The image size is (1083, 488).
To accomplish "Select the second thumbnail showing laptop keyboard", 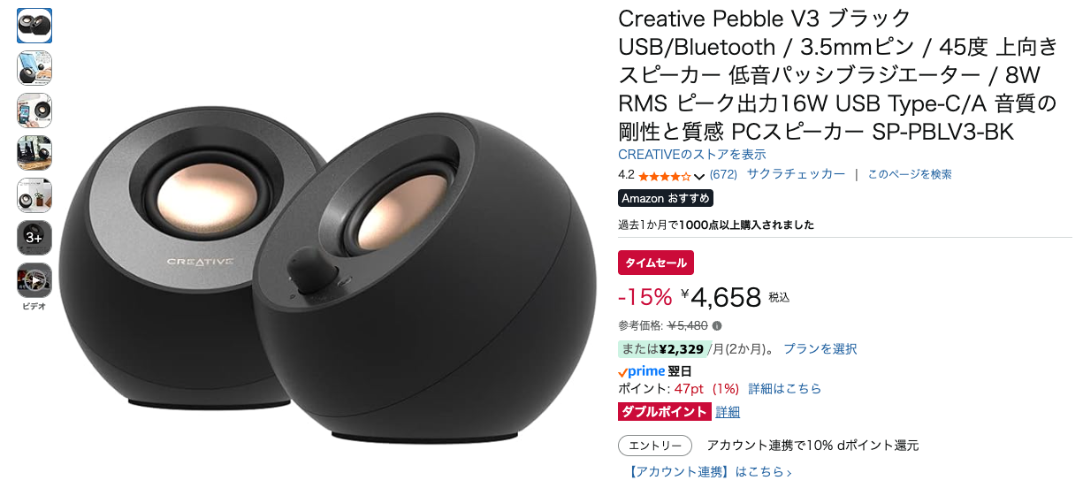I will click(34, 68).
